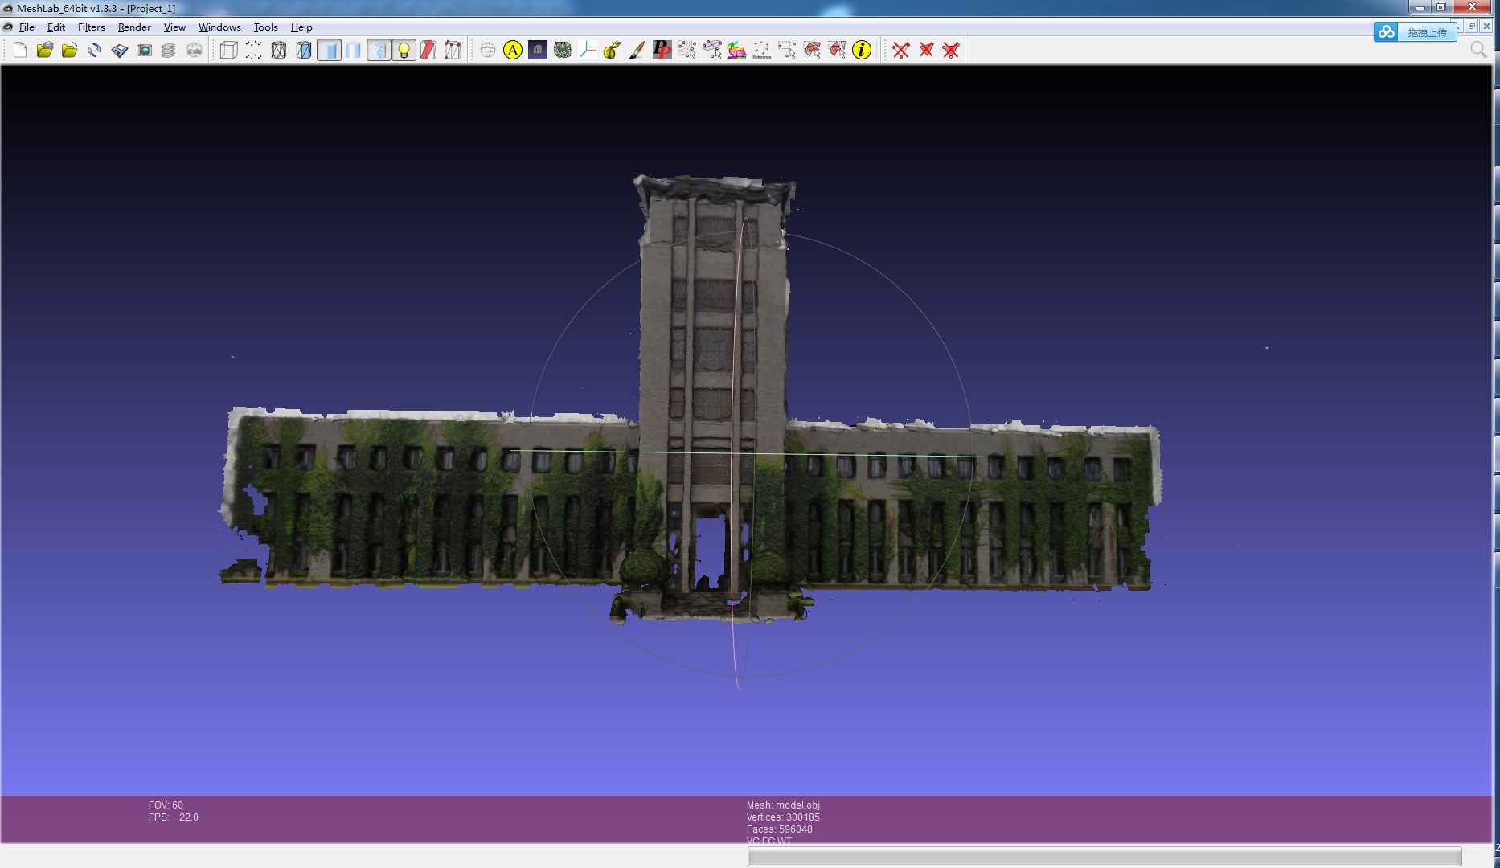The width and height of the screenshot is (1500, 868).
Task: Select vertices with rectangle tool
Action: (787, 50)
